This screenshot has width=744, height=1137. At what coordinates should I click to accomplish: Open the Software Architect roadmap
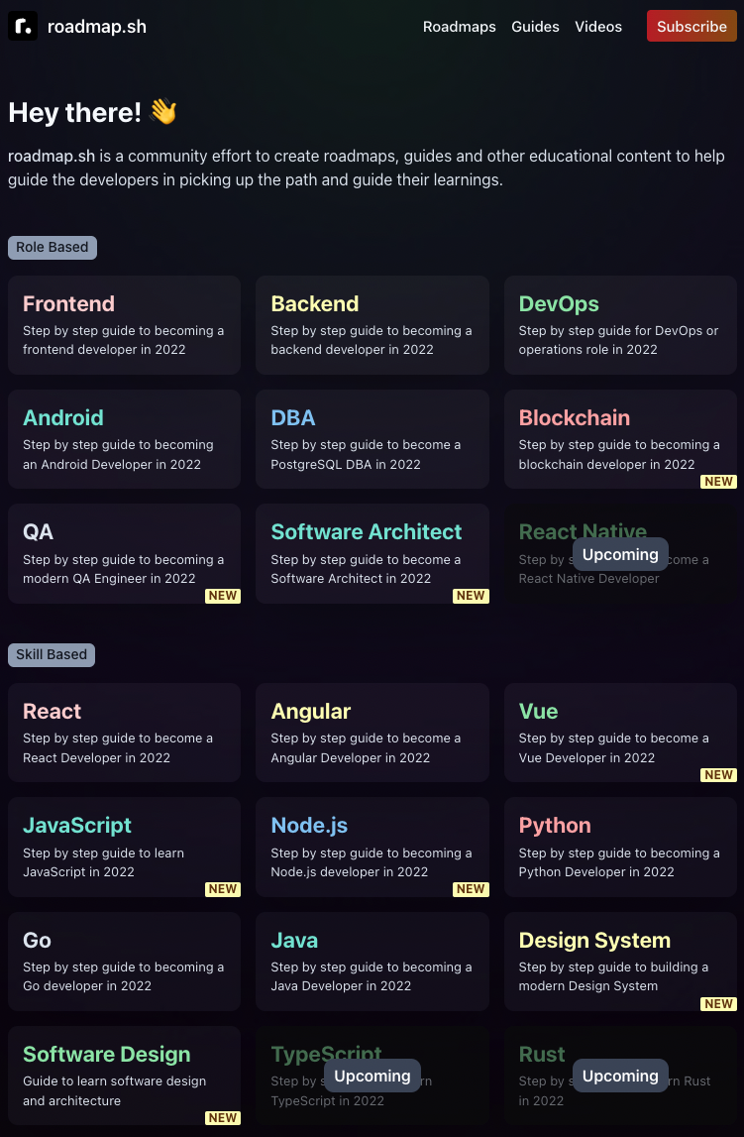click(x=372, y=553)
